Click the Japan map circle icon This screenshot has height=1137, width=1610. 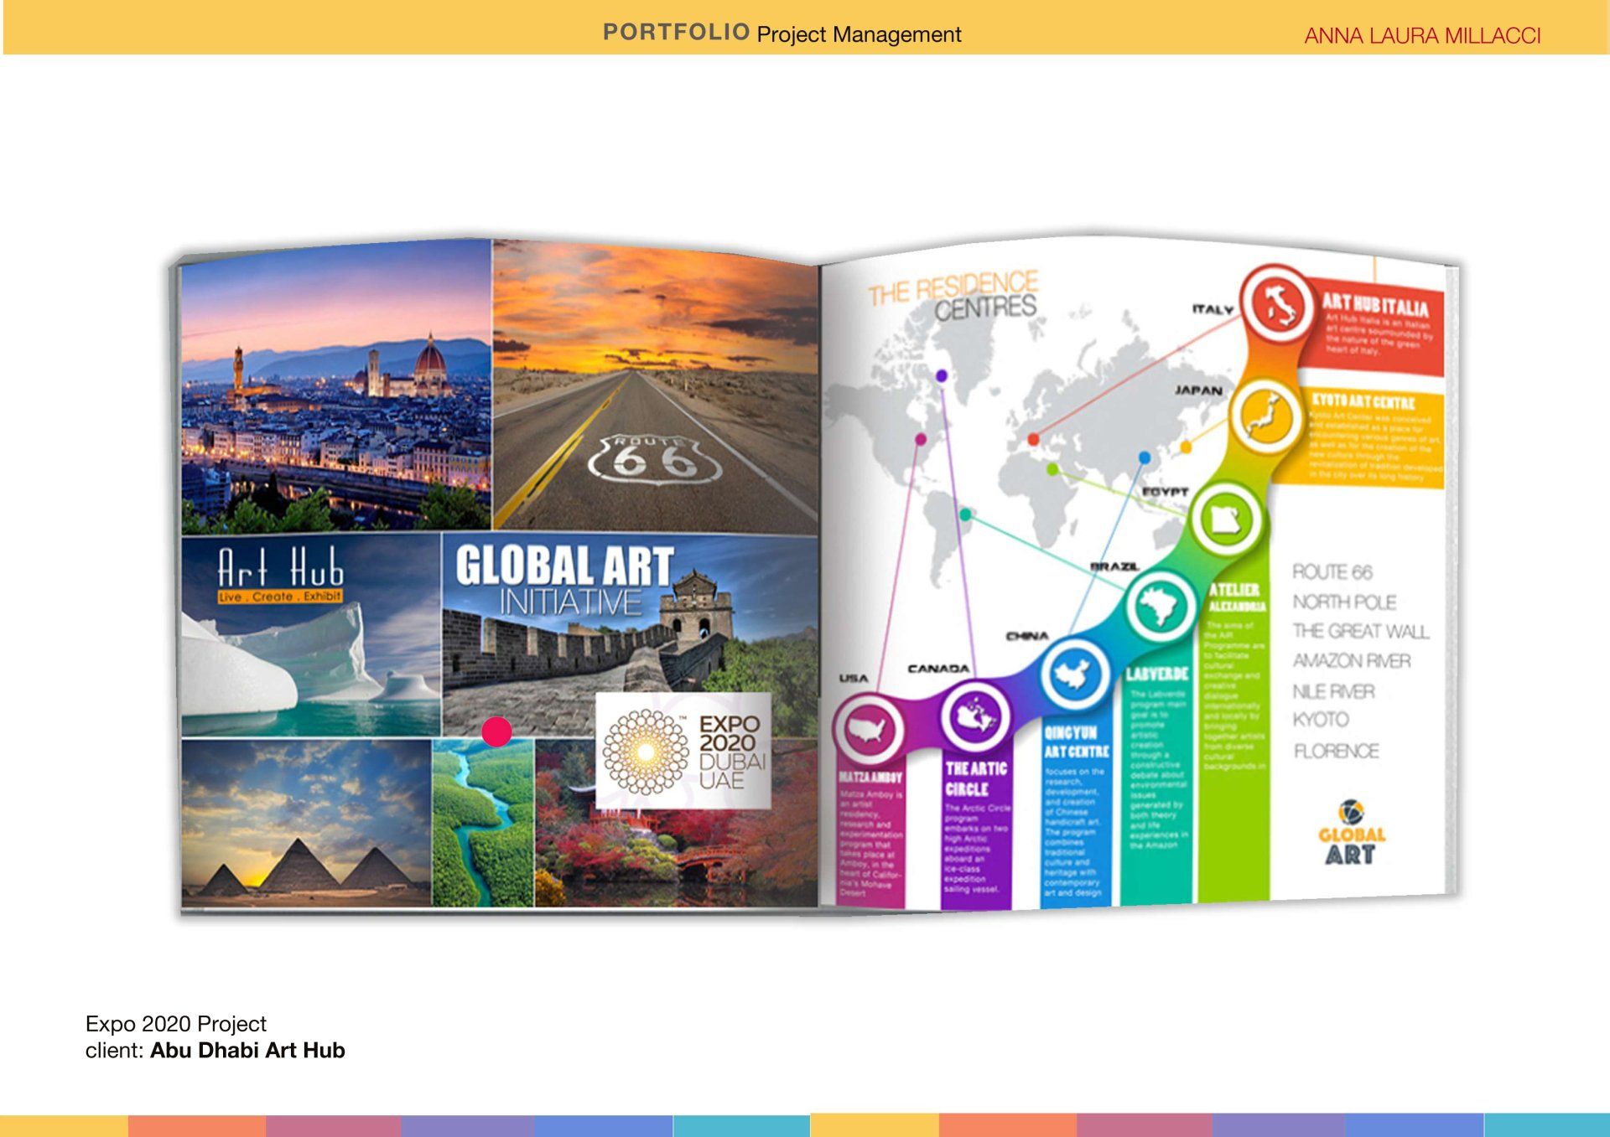click(1265, 416)
